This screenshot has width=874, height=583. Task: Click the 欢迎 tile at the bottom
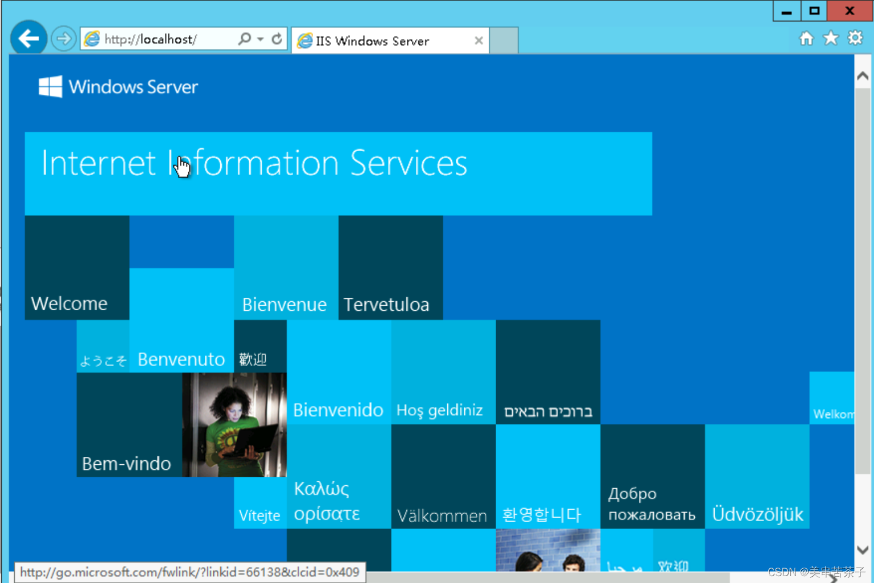679,551
